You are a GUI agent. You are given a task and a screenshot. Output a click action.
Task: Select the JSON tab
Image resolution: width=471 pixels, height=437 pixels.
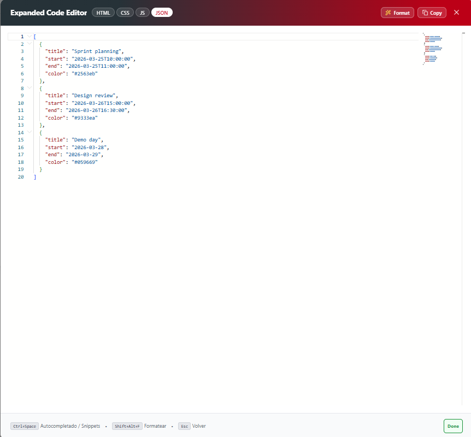[x=162, y=13]
